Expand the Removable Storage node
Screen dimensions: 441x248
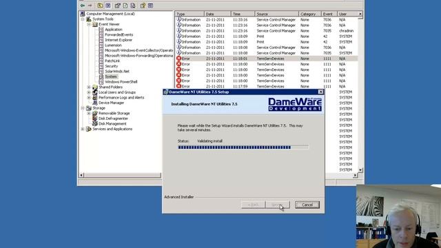89,113
